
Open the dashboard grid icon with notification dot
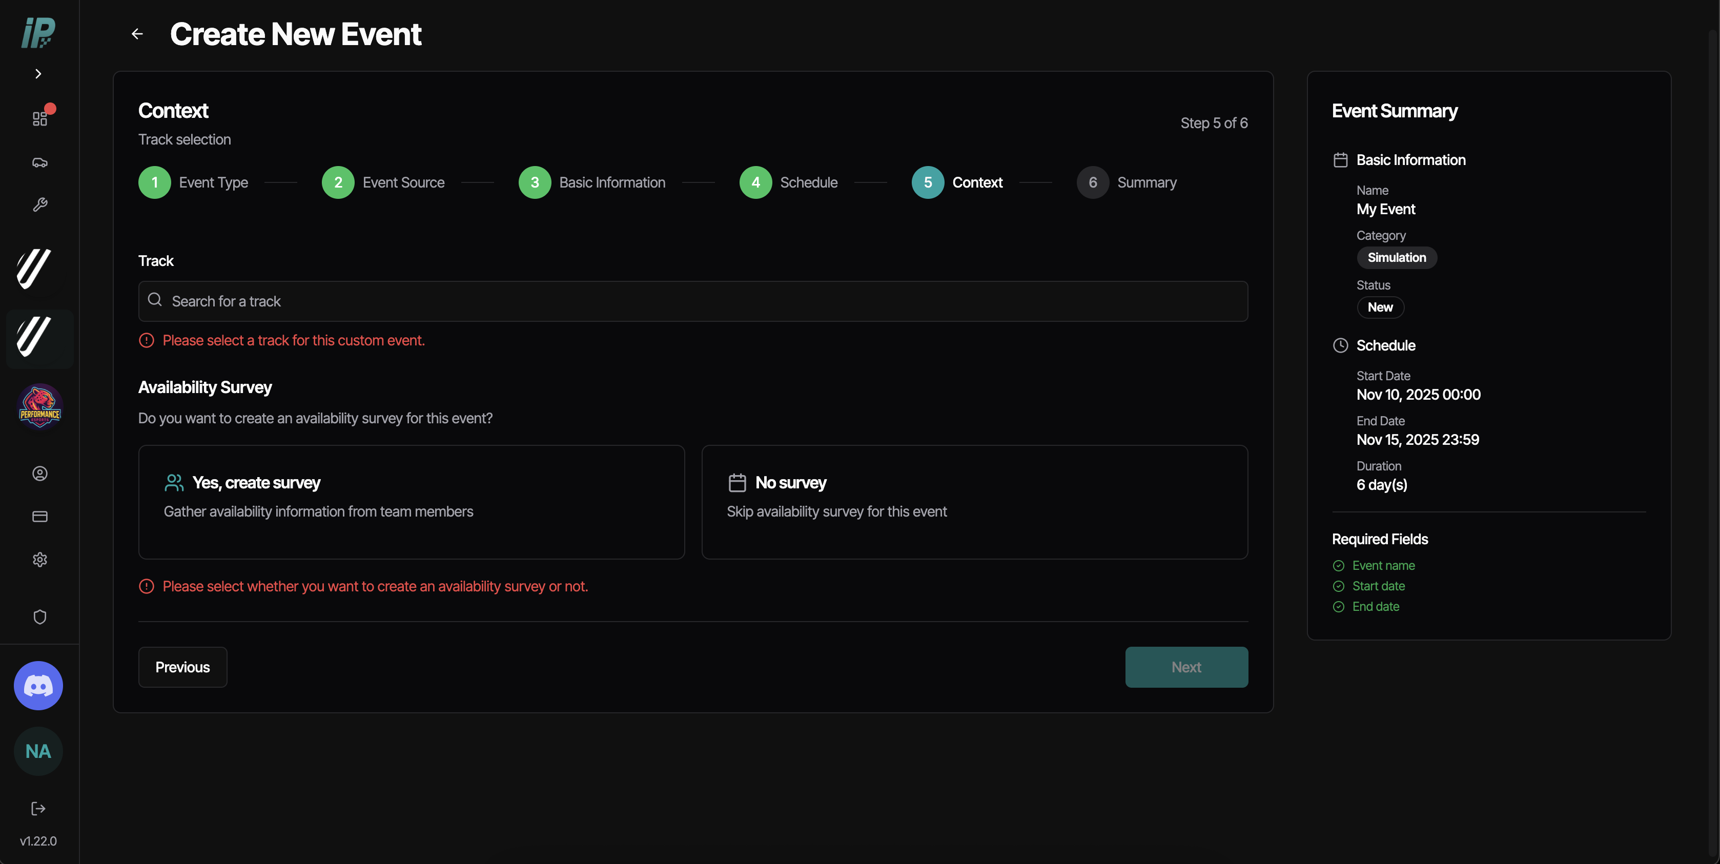pos(40,118)
